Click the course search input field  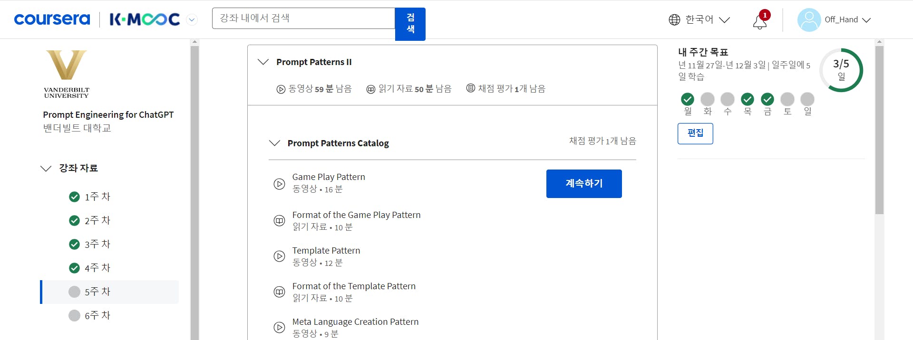click(303, 19)
